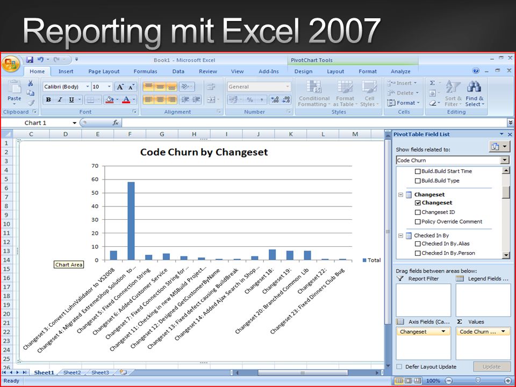Image resolution: width=516 pixels, height=387 pixels.
Task: Check the Checked In By.Person field
Action: (x=418, y=253)
